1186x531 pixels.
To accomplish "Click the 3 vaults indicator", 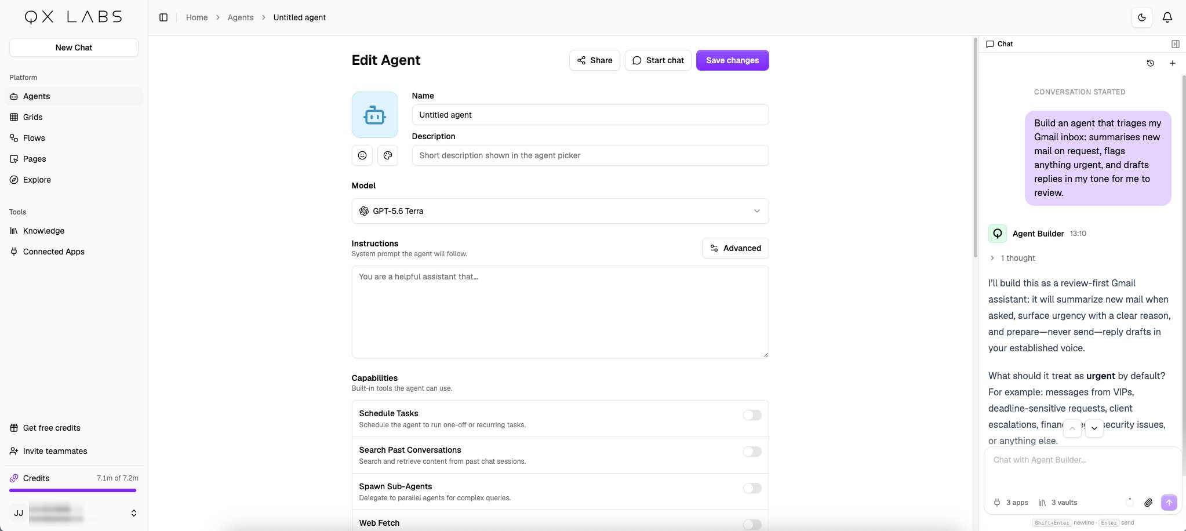I will click(1058, 503).
